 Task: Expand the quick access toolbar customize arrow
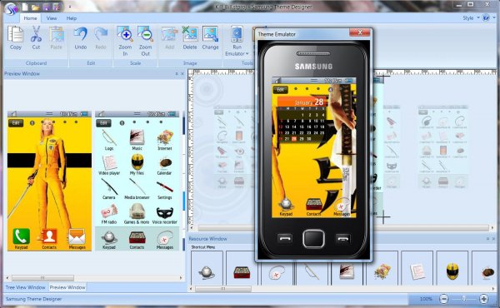coord(70,7)
